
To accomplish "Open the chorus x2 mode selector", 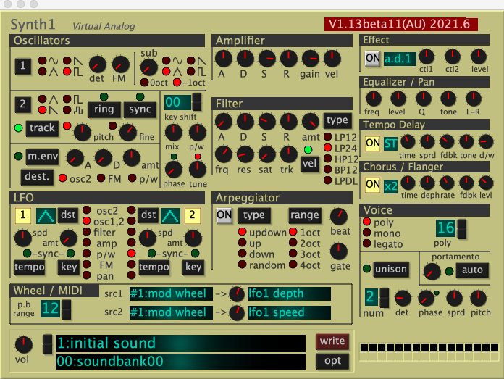I will pyautogui.click(x=390, y=186).
